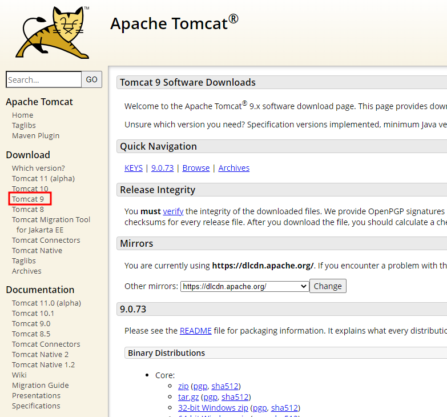Screen dimensions: 447x417
Task: Click Archives in Quick Navigation
Action: [x=233, y=168]
